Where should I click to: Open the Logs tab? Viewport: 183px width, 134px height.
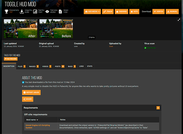(x=81, y=66)
